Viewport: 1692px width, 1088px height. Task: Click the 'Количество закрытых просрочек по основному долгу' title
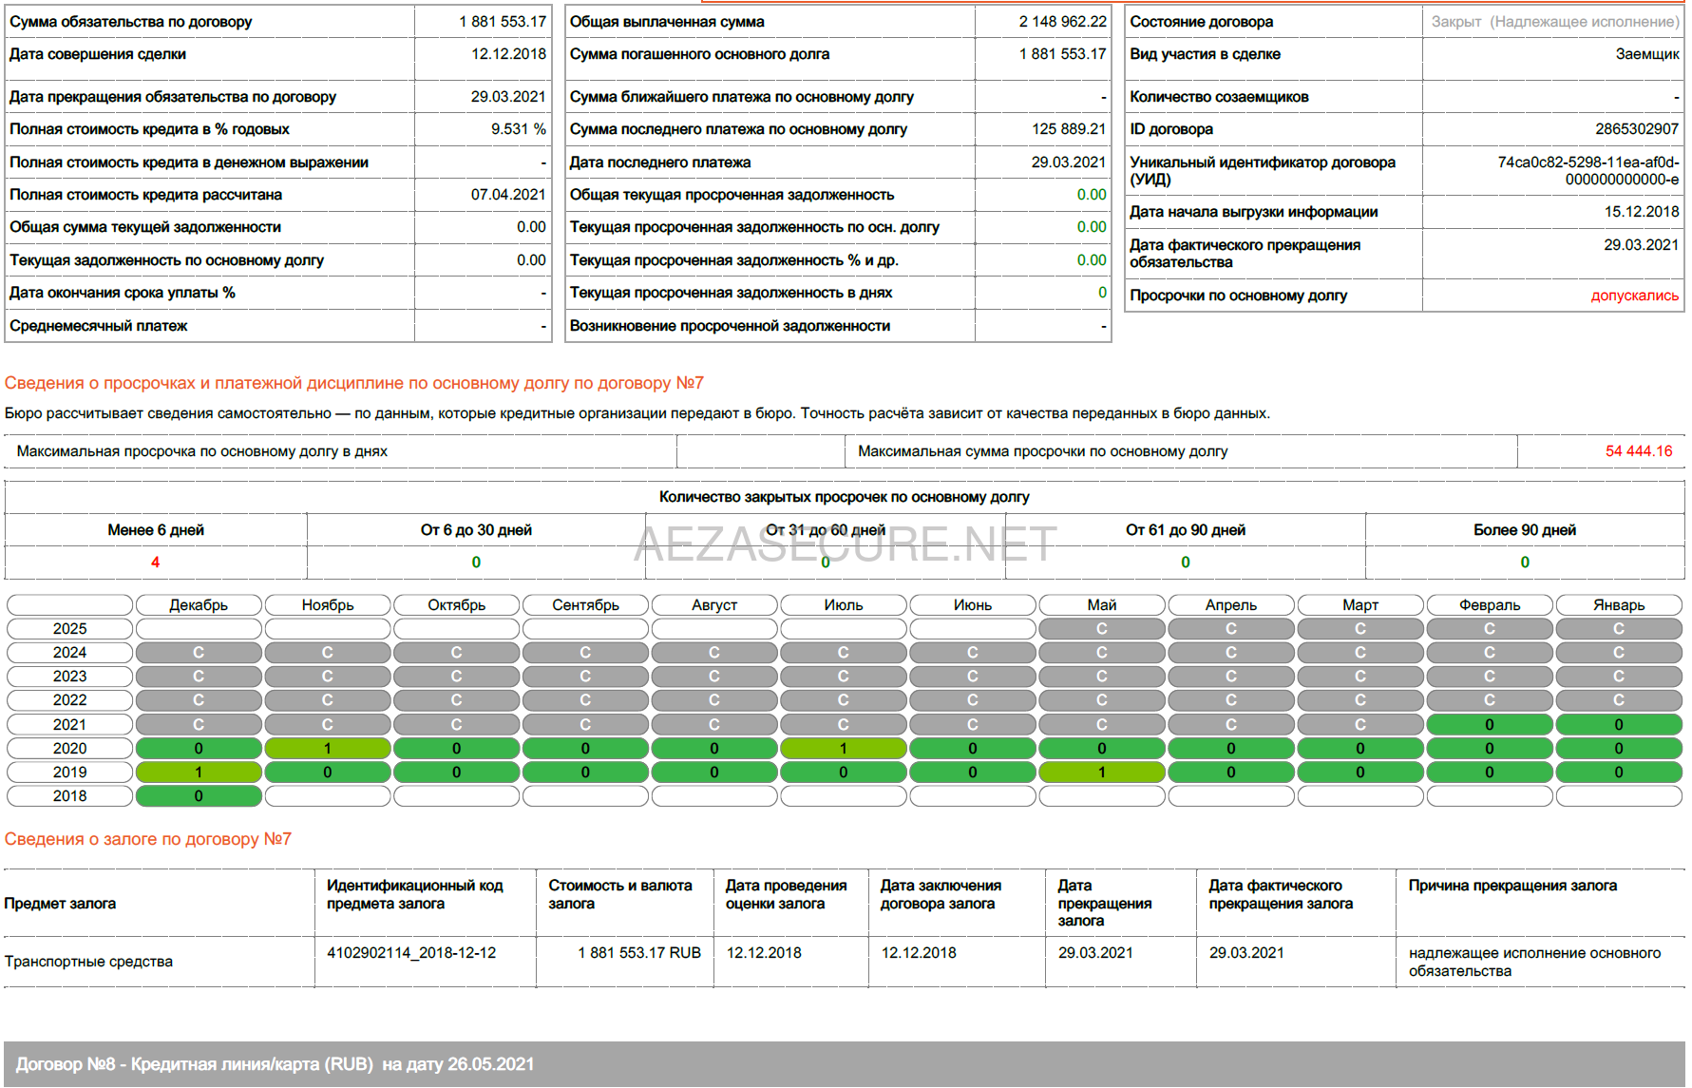coord(845,497)
